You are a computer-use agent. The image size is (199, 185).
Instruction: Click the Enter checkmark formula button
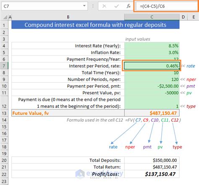click(x=116, y=6)
